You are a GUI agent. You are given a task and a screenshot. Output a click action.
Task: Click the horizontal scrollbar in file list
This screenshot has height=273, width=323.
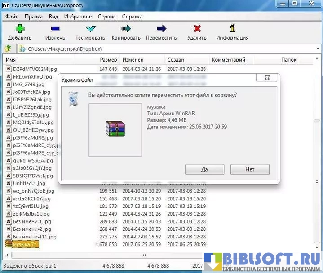[x=163, y=254]
